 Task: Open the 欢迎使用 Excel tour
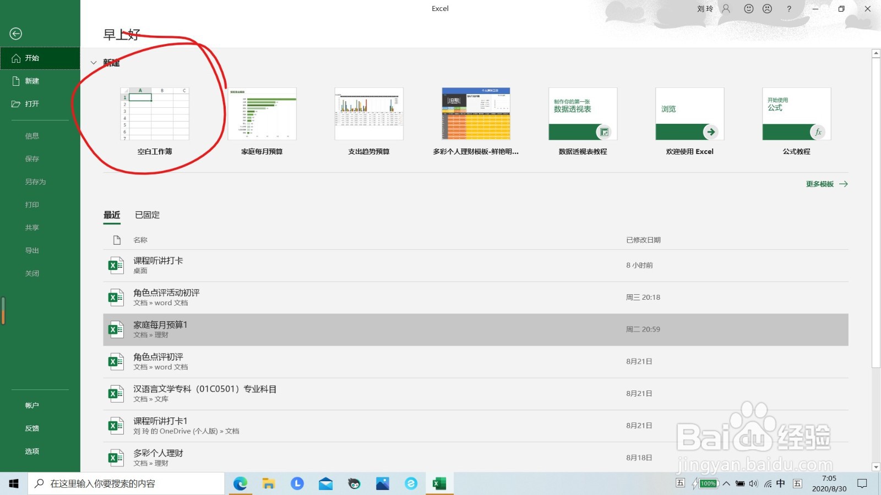click(x=689, y=122)
